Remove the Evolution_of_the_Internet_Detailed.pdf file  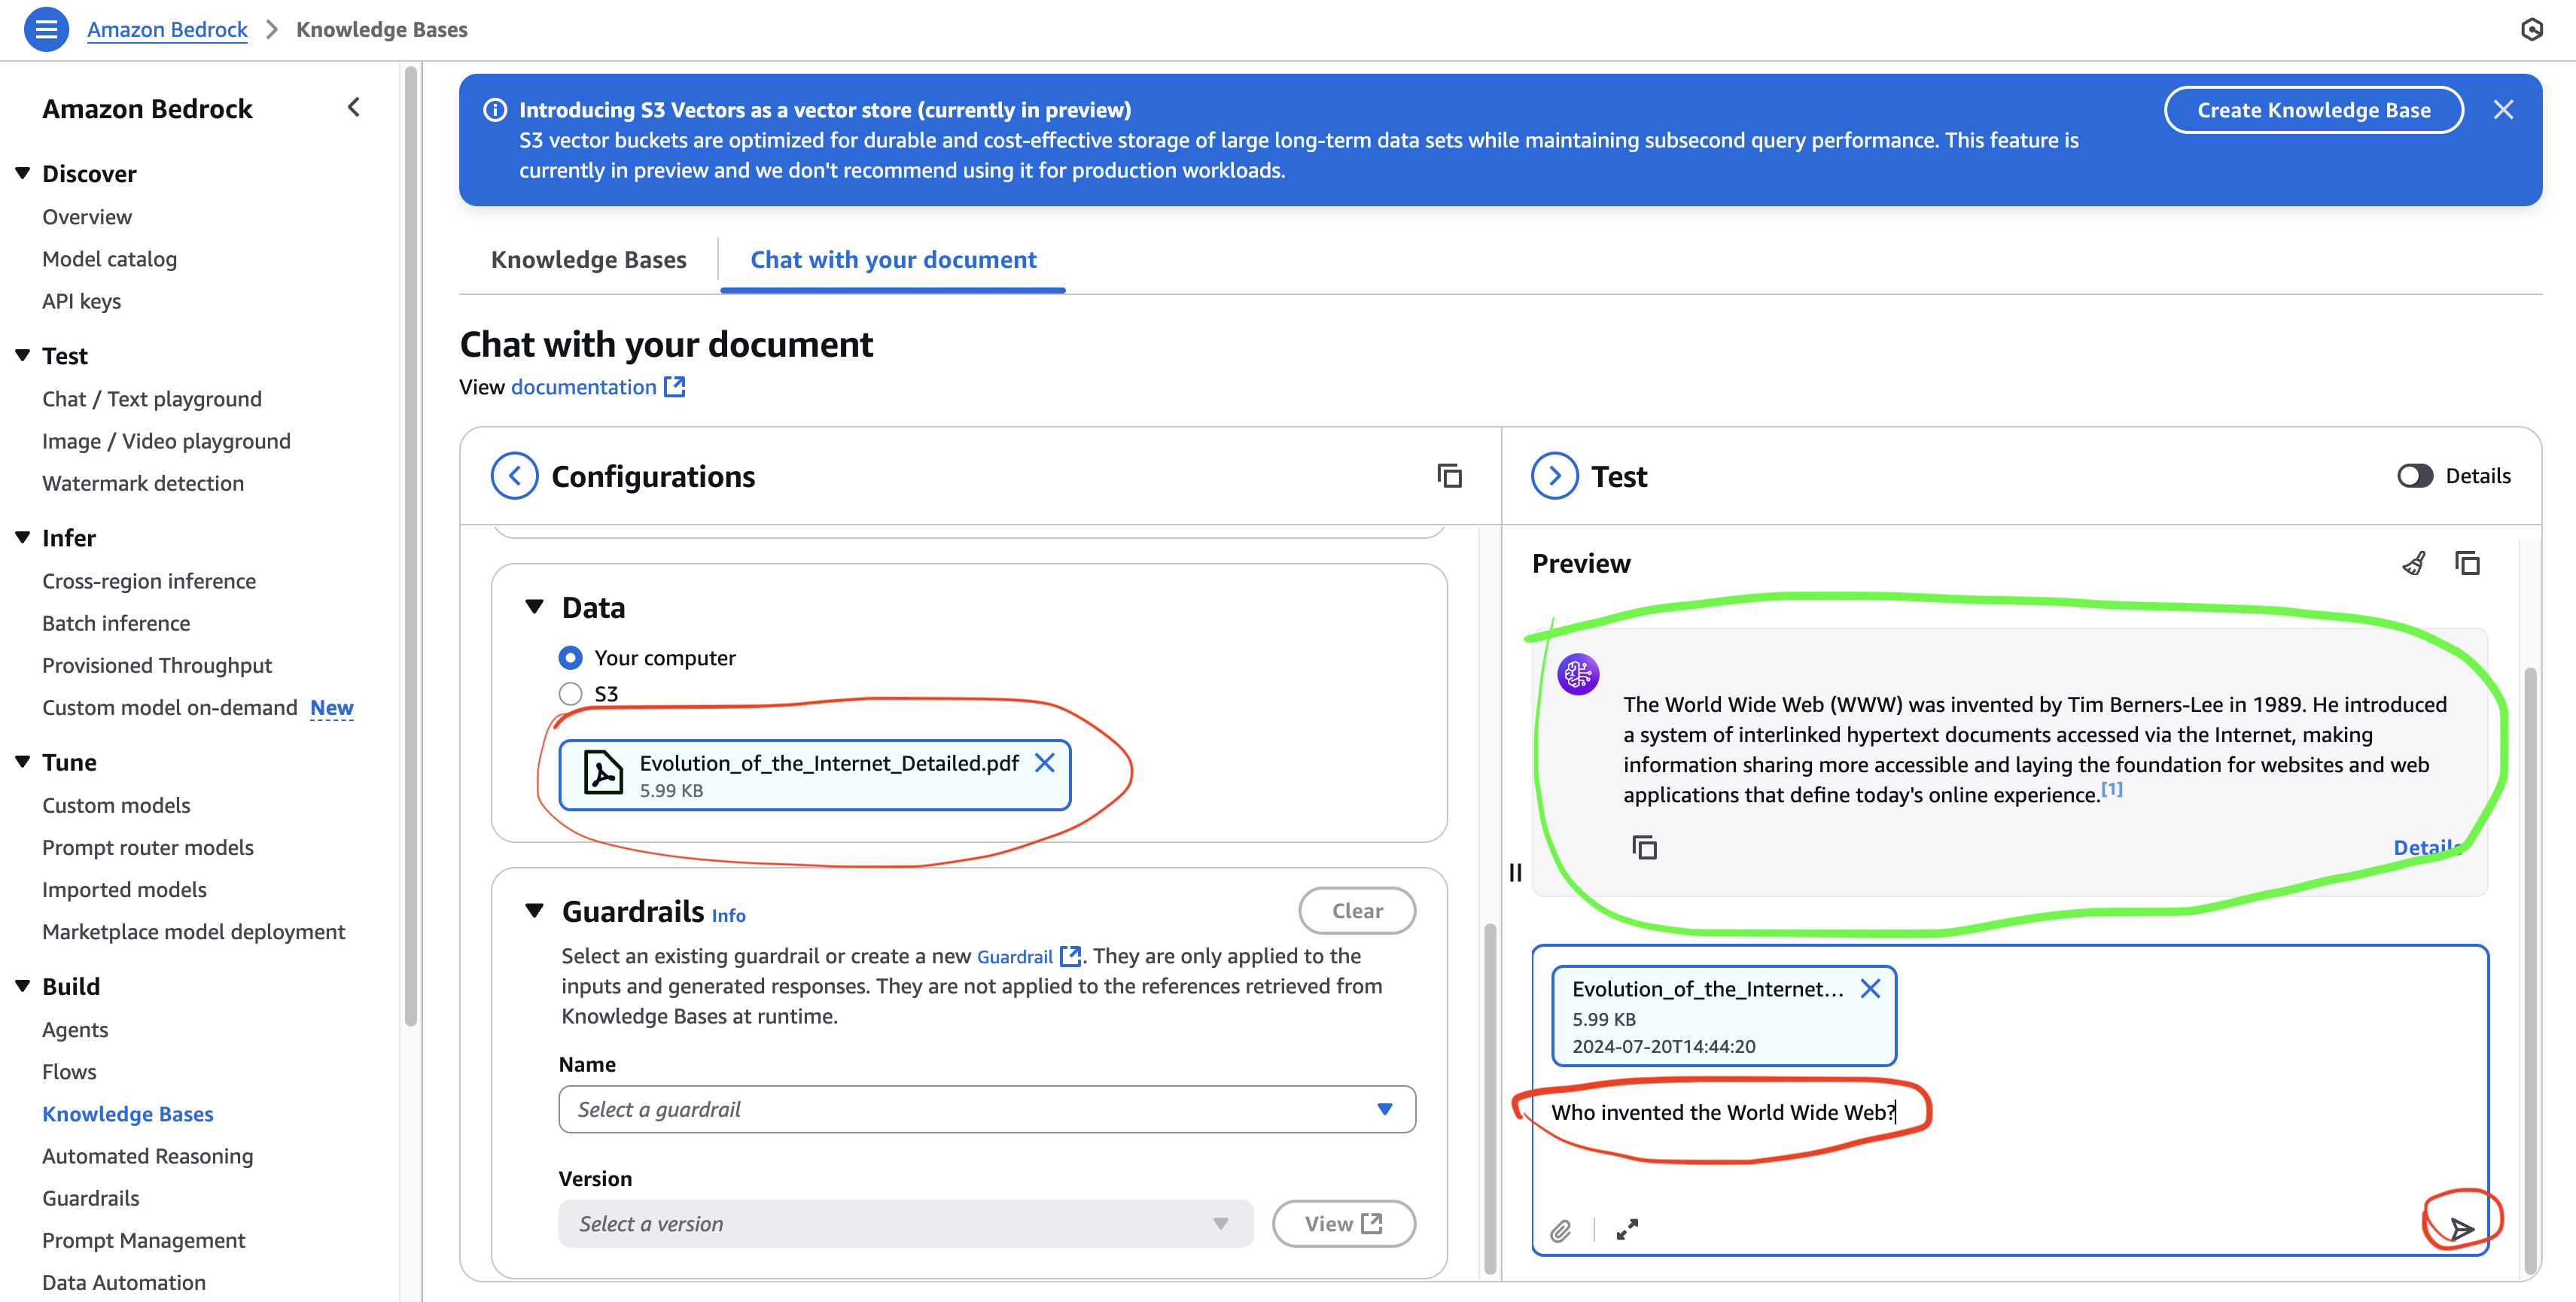(x=1044, y=763)
